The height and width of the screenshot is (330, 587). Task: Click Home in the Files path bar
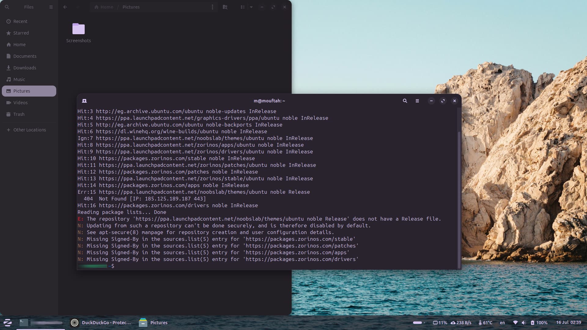click(x=104, y=7)
